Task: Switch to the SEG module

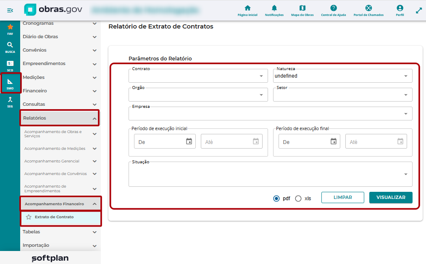Action: tap(10, 102)
